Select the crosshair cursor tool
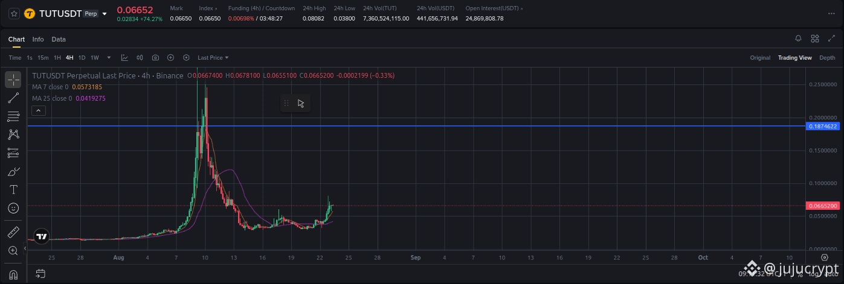844x284 pixels. (x=13, y=79)
